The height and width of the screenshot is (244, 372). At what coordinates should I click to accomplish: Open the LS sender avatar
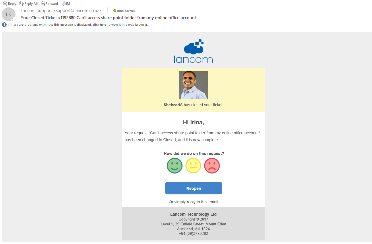click(9, 14)
